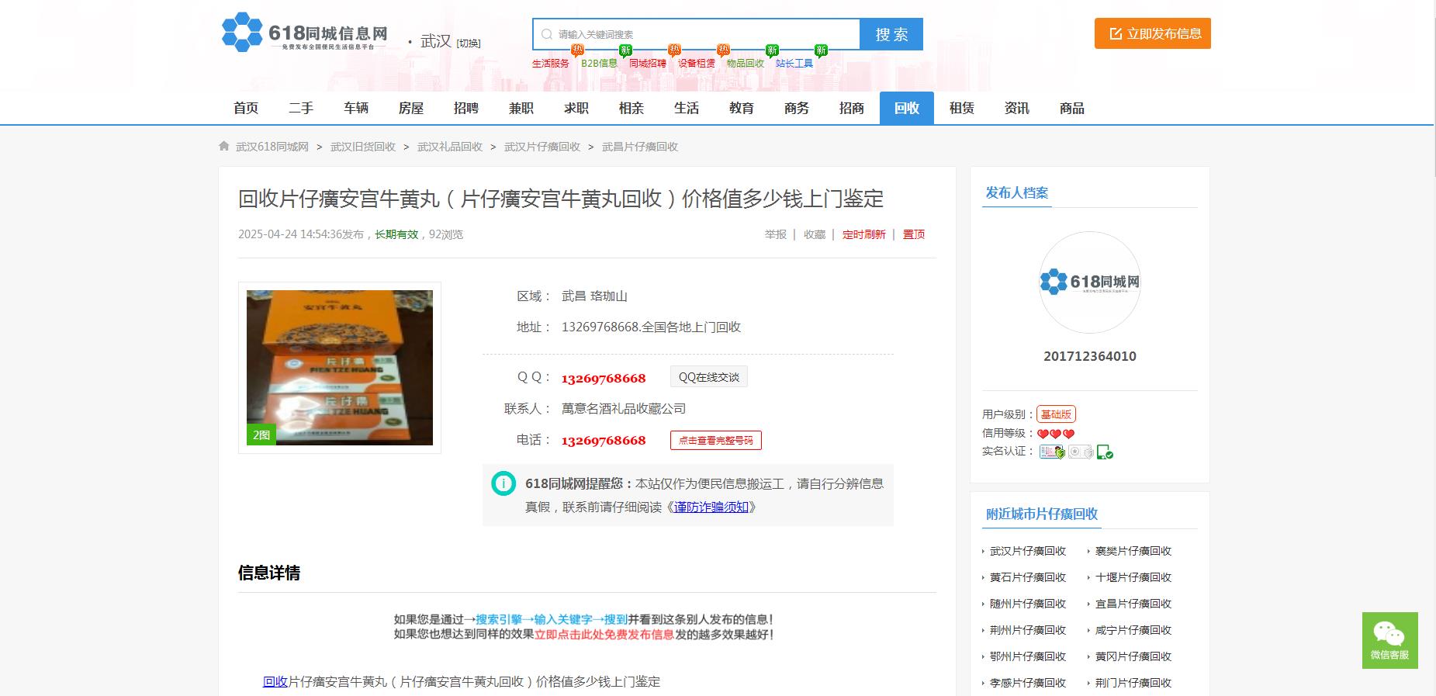Open the 教育 nav tab
This screenshot has width=1436, height=696.
[742, 108]
